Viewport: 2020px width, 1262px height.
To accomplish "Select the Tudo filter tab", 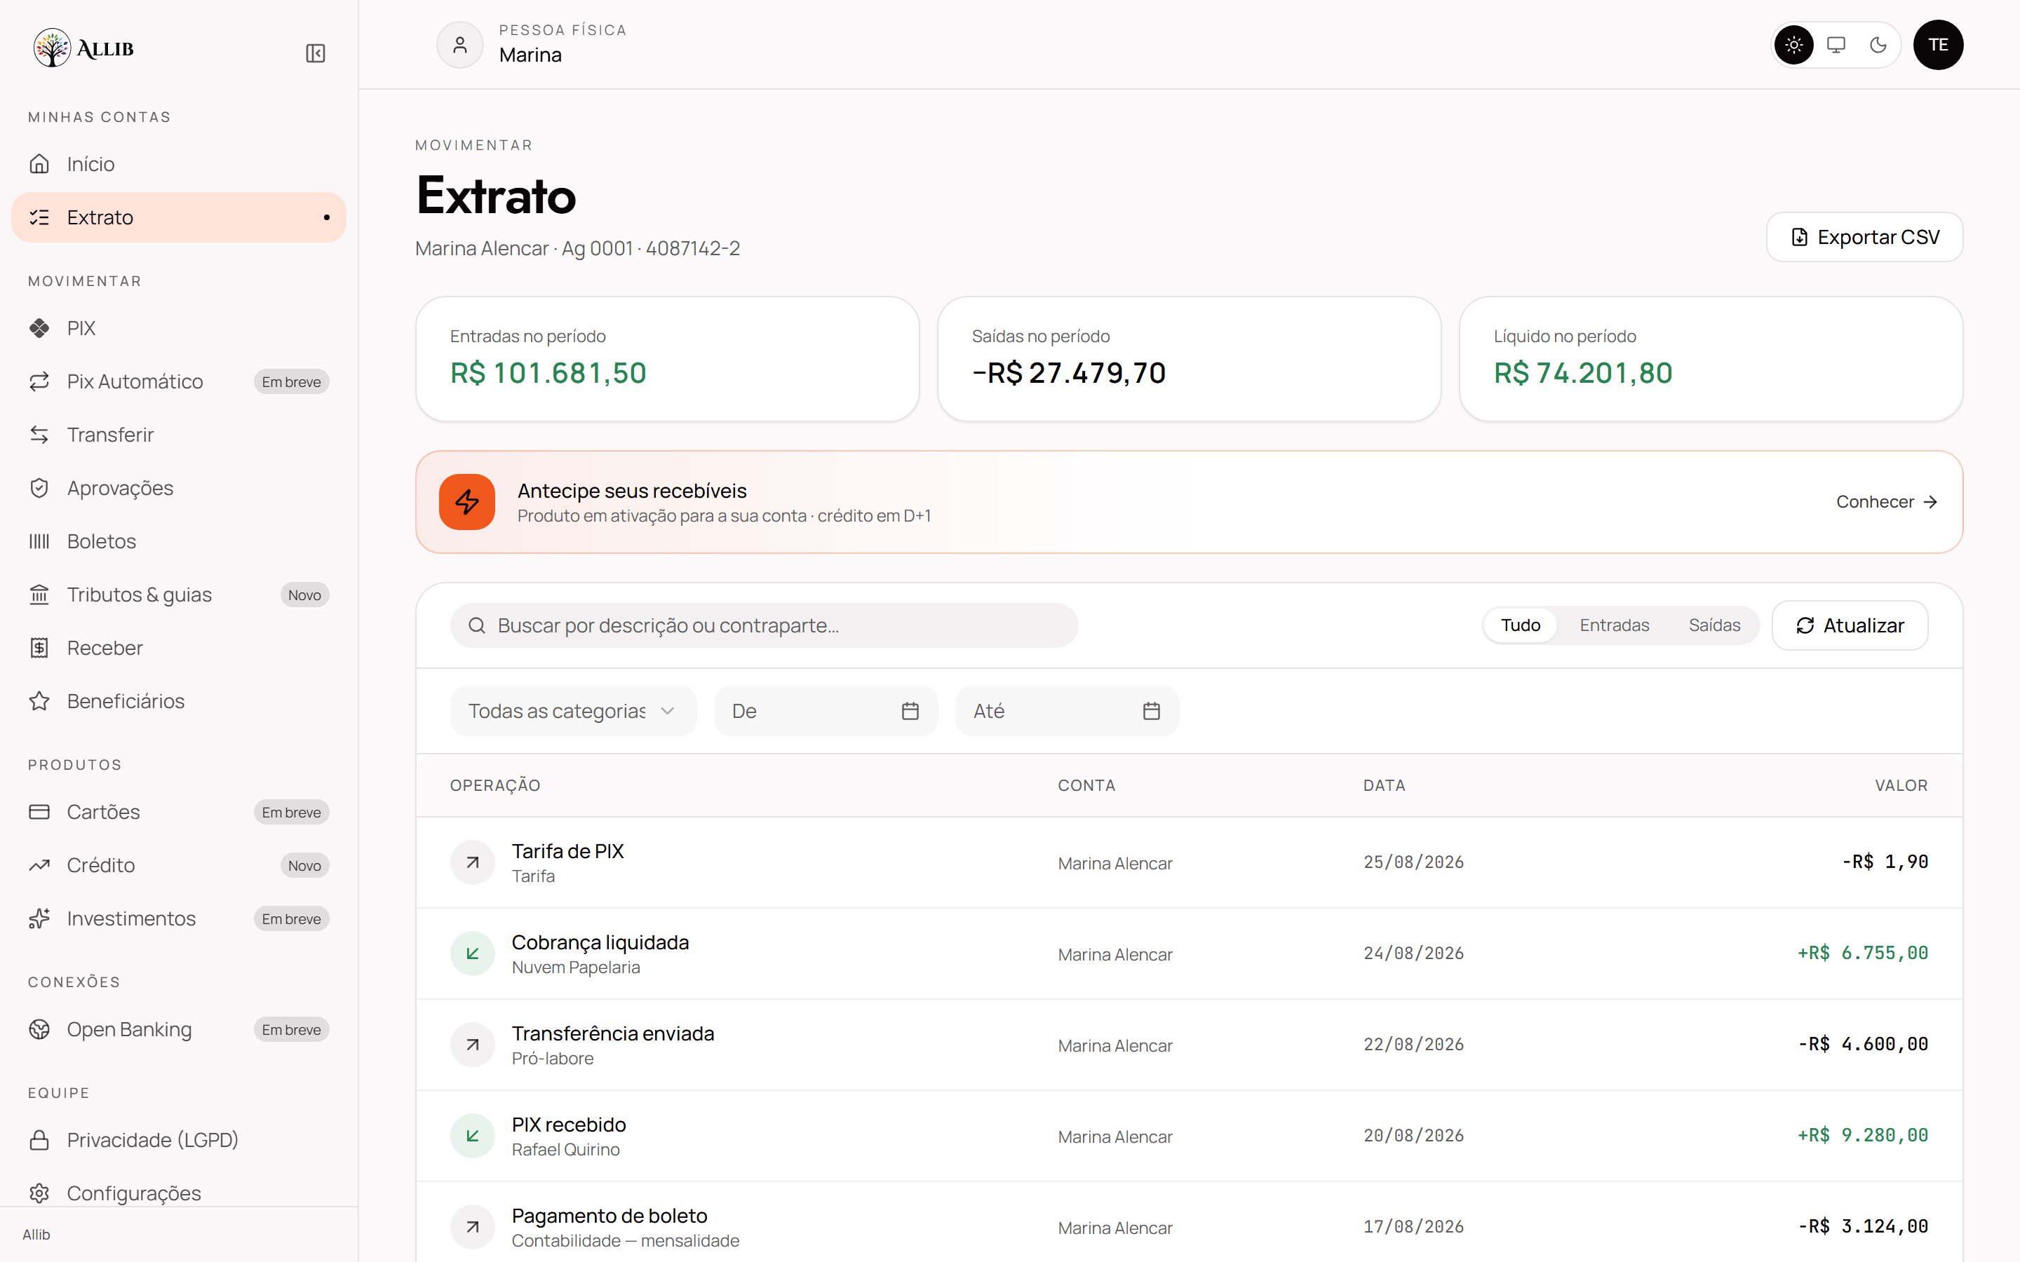I will point(1520,625).
